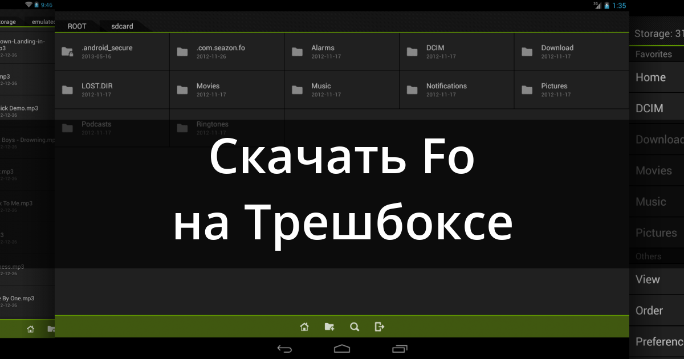This screenshot has height=359, width=684.
Task: Tap the home icon in center toolbar
Action: pos(304,327)
